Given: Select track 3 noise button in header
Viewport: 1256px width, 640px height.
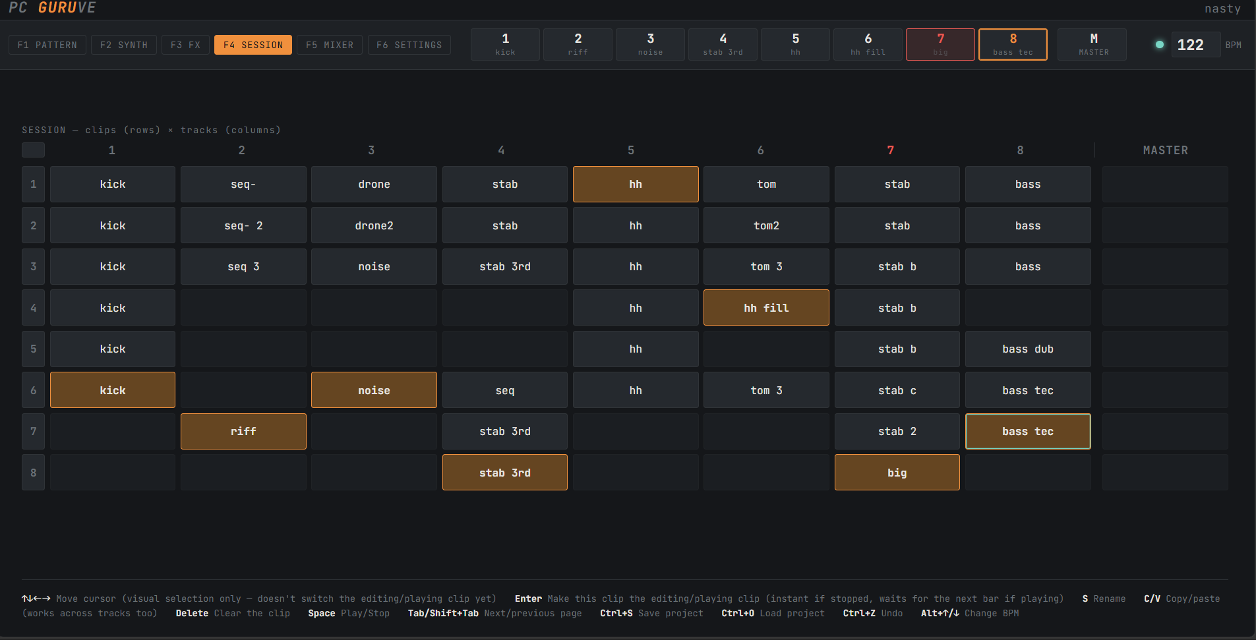Looking at the screenshot, I should pos(650,44).
